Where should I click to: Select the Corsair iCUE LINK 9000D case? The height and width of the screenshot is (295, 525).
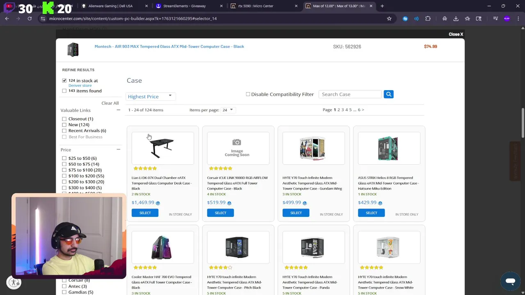220,213
